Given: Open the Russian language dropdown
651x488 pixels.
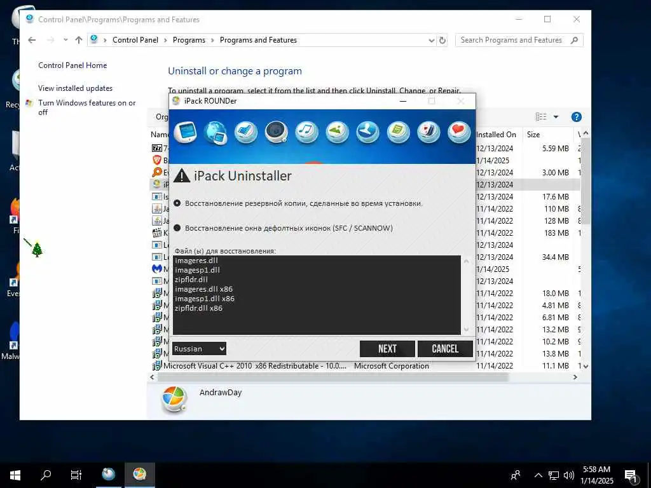Looking at the screenshot, I should 199,349.
